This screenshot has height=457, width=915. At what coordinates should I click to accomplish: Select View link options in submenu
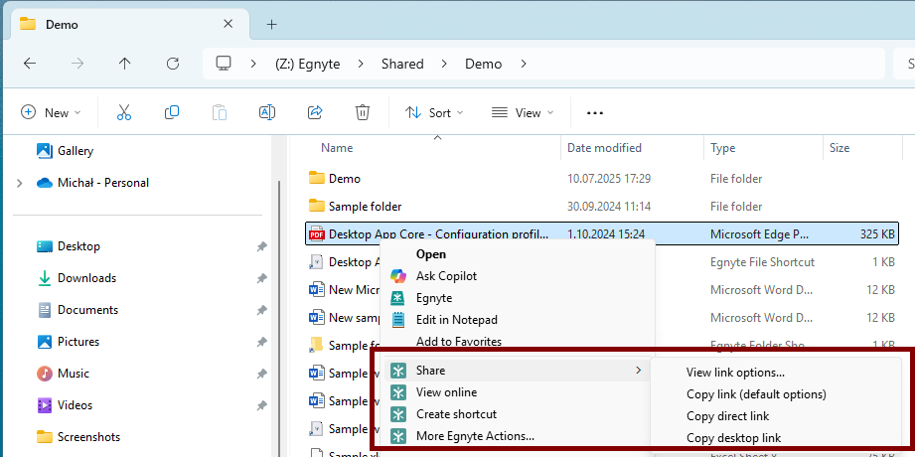[735, 373]
